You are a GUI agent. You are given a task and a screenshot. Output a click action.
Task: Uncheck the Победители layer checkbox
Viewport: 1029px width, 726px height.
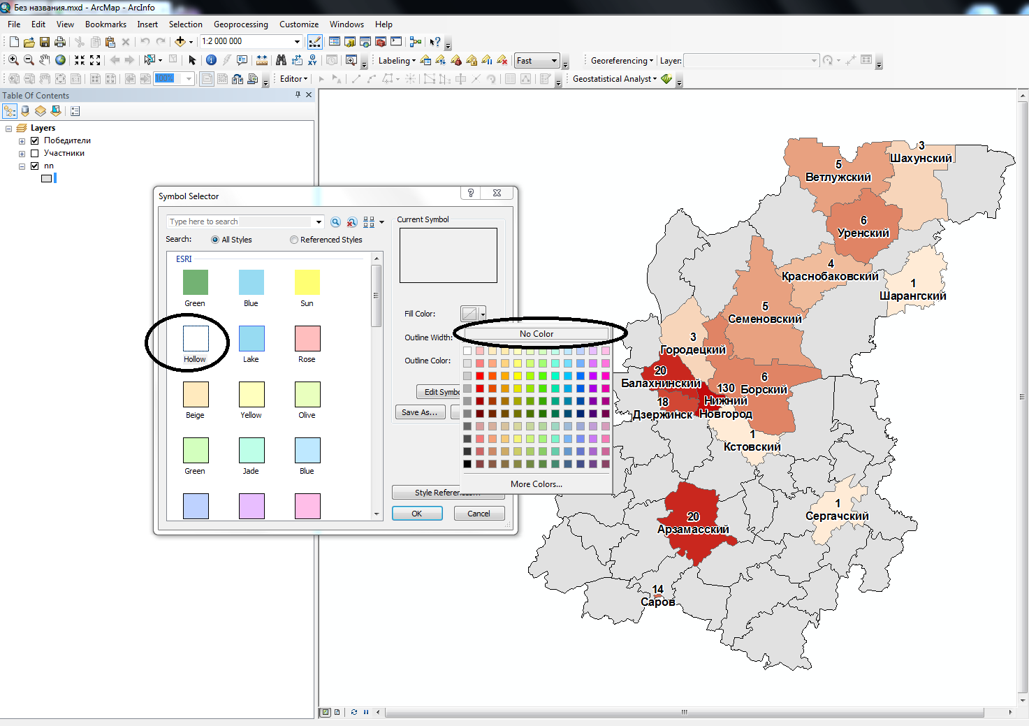coord(34,140)
